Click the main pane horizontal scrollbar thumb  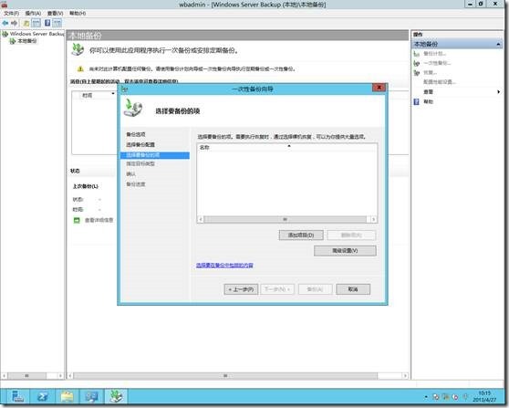(x=225, y=376)
